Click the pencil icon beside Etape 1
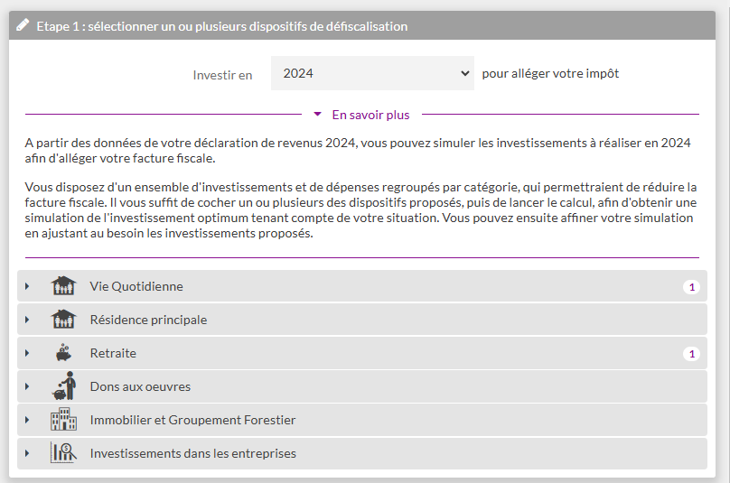 tap(23, 26)
